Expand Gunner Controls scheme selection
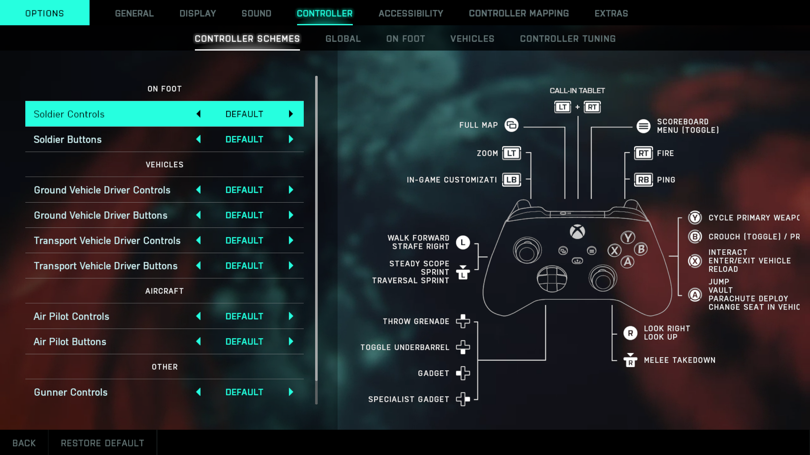The image size is (810, 455). 291,392
